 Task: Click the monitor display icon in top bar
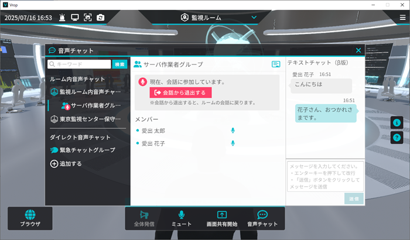pos(75,18)
